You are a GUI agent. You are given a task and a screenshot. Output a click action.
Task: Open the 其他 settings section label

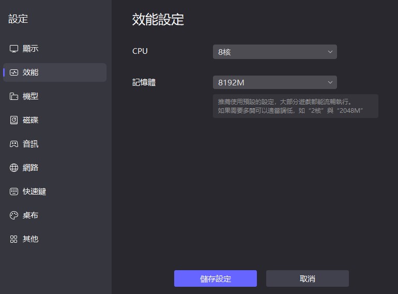(x=30, y=239)
